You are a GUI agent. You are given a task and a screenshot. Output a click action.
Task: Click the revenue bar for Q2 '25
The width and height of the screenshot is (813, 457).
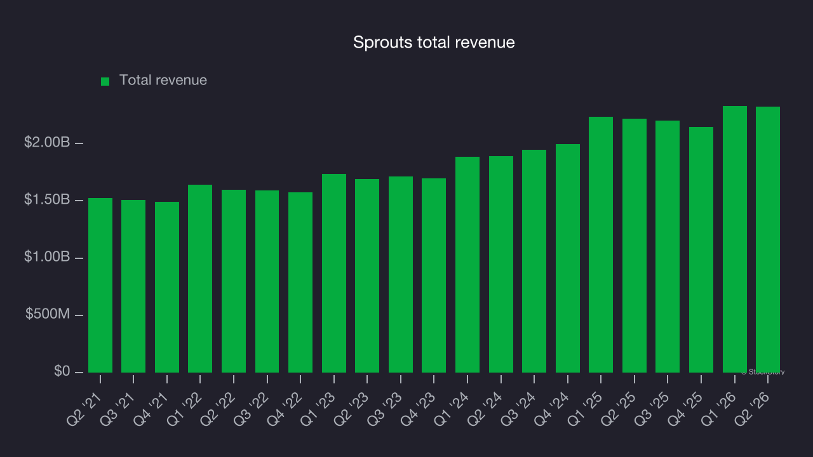(635, 246)
